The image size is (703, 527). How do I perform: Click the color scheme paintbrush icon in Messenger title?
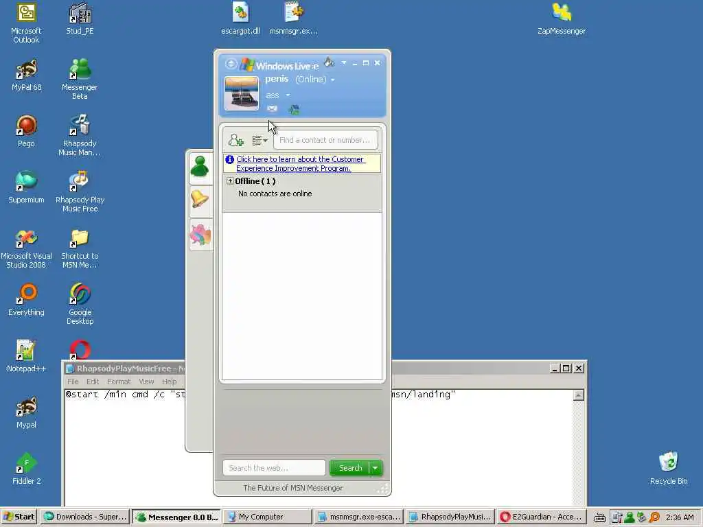coord(330,62)
